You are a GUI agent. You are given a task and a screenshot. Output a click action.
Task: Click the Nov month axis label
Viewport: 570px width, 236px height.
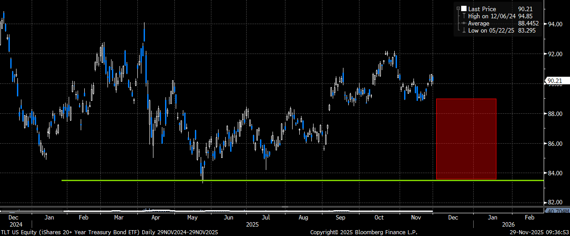click(x=417, y=218)
